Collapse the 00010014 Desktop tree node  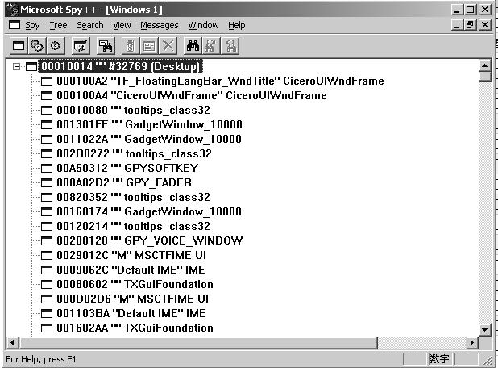(x=16, y=67)
